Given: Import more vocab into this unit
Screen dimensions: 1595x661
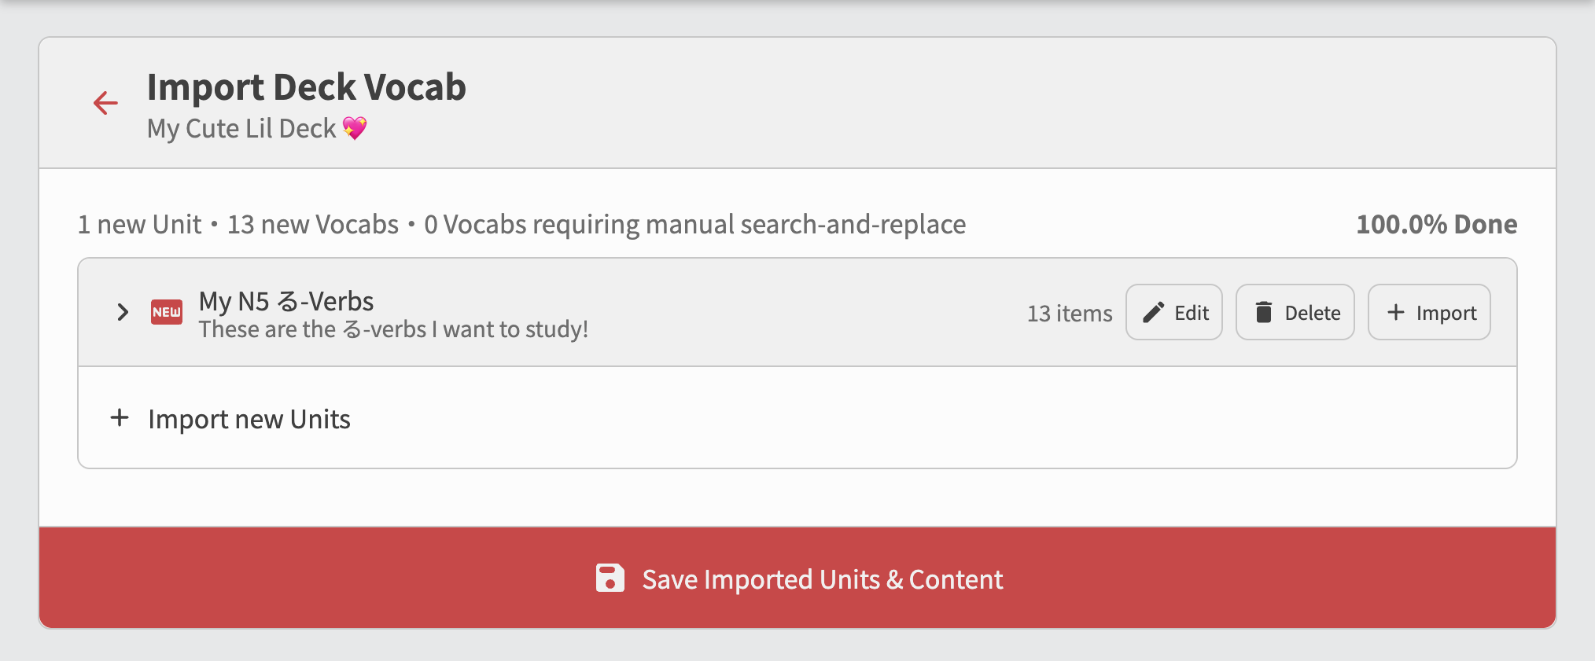Looking at the screenshot, I should tap(1429, 312).
